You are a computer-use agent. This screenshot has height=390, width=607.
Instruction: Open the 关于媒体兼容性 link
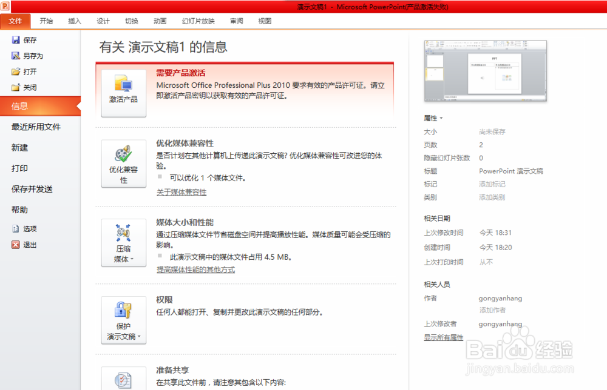tap(181, 192)
